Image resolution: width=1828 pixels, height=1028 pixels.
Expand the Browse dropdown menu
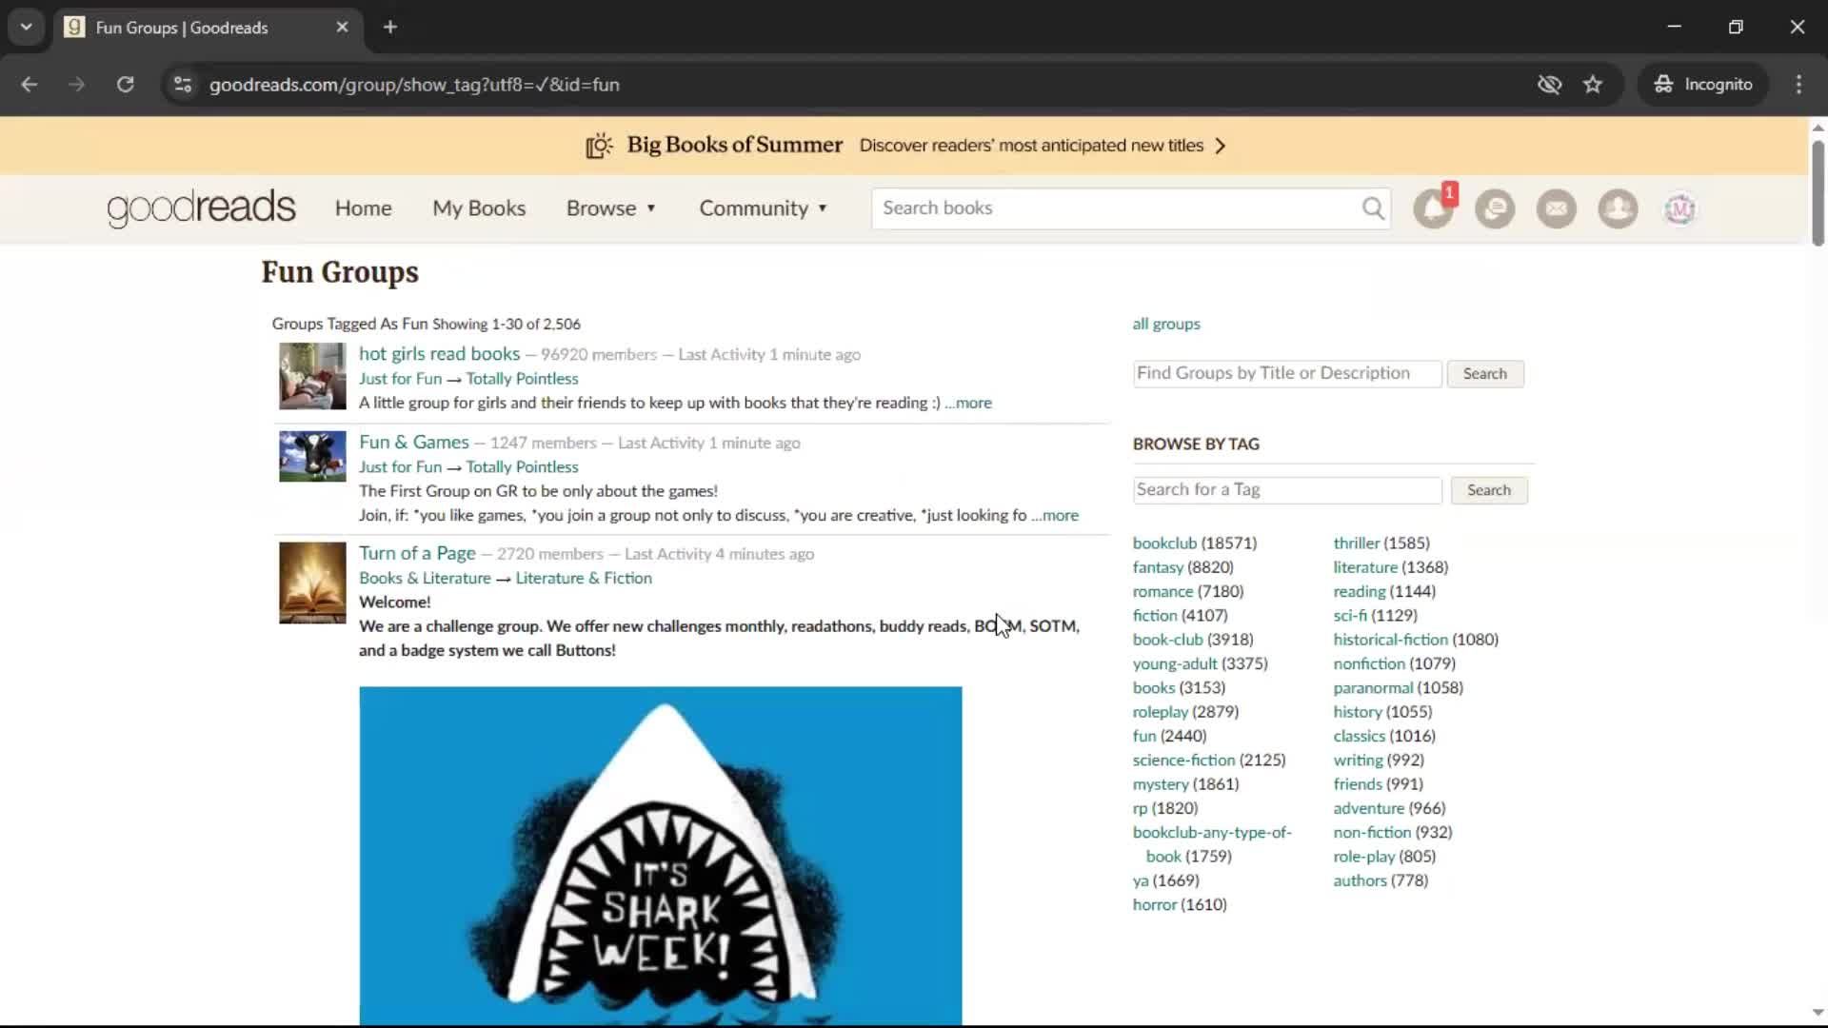click(x=610, y=208)
